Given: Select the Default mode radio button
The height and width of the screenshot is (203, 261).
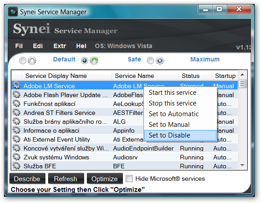Looking at the screenshot, I should point(23,61).
